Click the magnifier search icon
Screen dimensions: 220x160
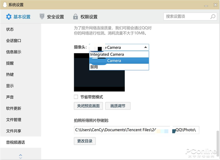point(213,17)
